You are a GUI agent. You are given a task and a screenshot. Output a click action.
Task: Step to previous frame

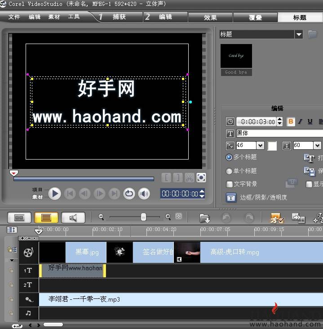[84, 193]
